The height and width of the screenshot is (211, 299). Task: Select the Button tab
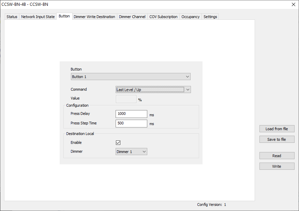(x=64, y=16)
